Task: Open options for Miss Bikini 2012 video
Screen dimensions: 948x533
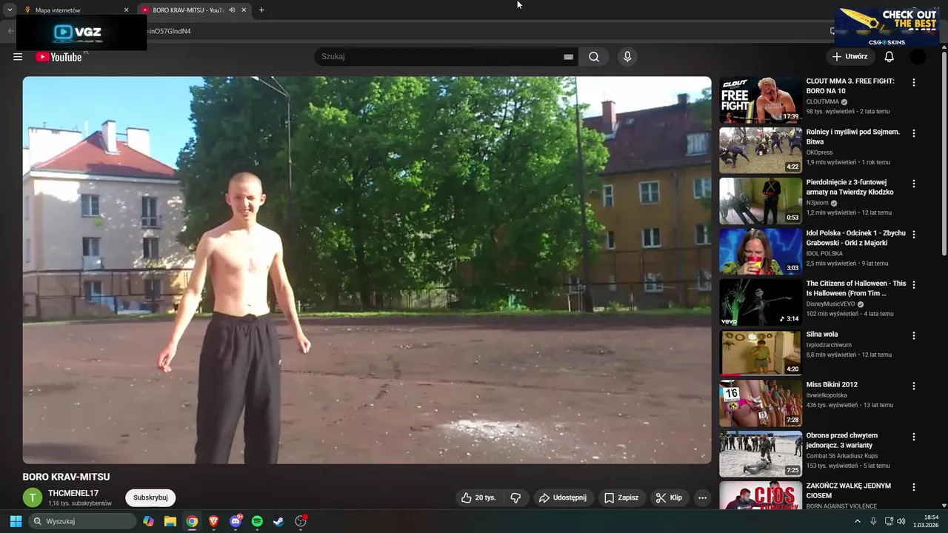Action: pos(914,386)
